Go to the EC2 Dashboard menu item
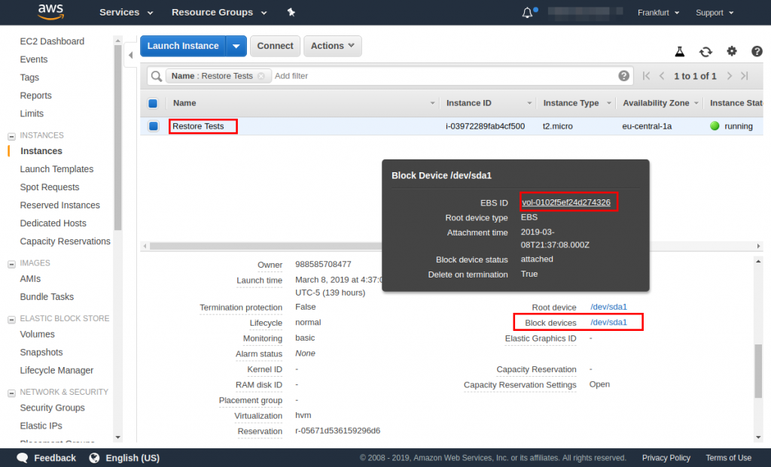Image resolution: width=771 pixels, height=467 pixels. pyautogui.click(x=51, y=41)
